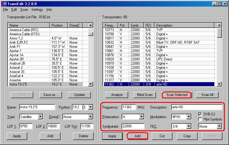Screen dimensions: 229x145
Task: Copy the selected transponder
Action: (x=187, y=136)
